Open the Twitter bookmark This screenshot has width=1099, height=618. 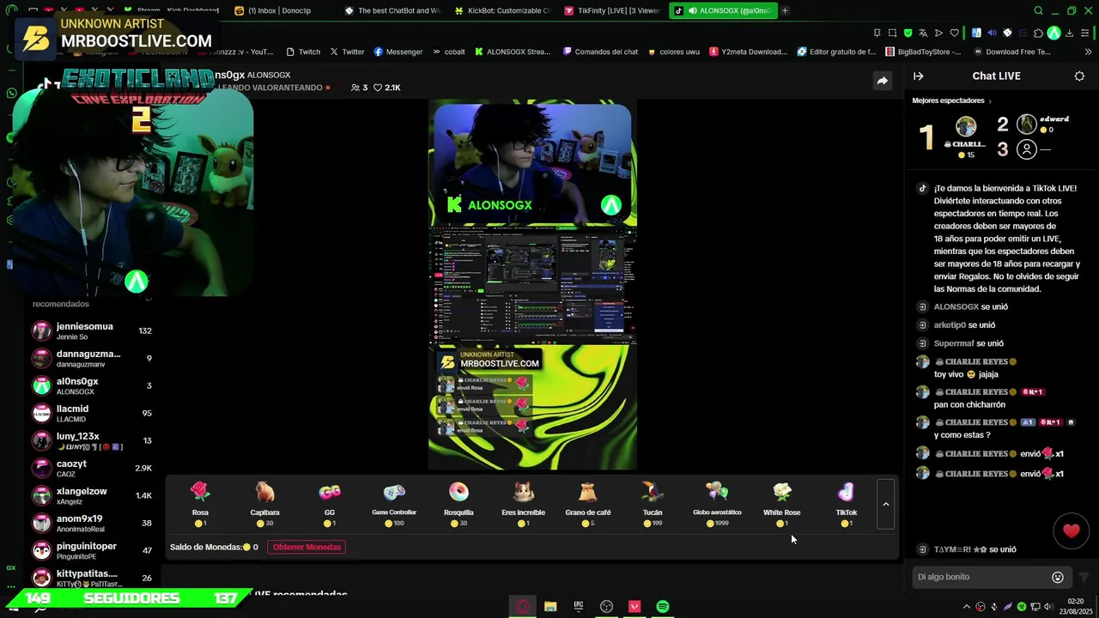click(347, 51)
